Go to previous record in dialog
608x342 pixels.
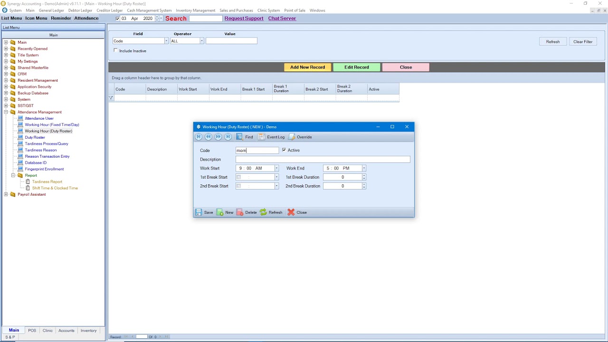pyautogui.click(x=208, y=137)
